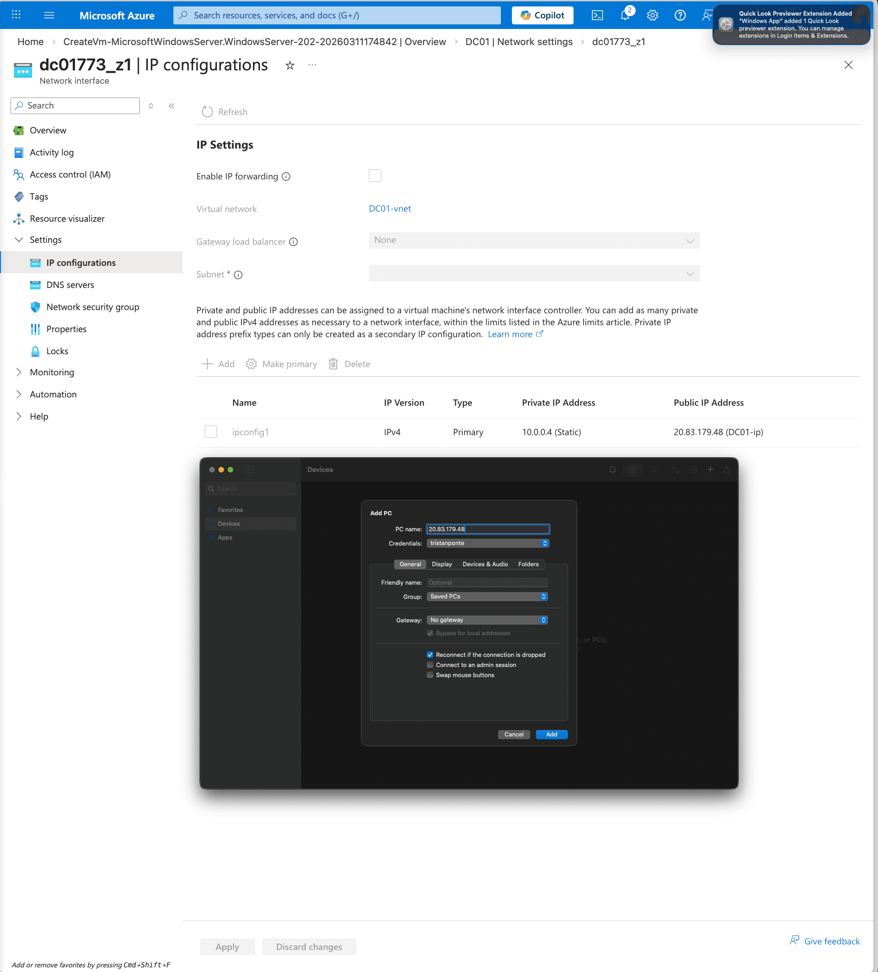Image resolution: width=878 pixels, height=972 pixels.
Task: Click the sidebar expand/collapse diamond icon
Action: (151, 106)
